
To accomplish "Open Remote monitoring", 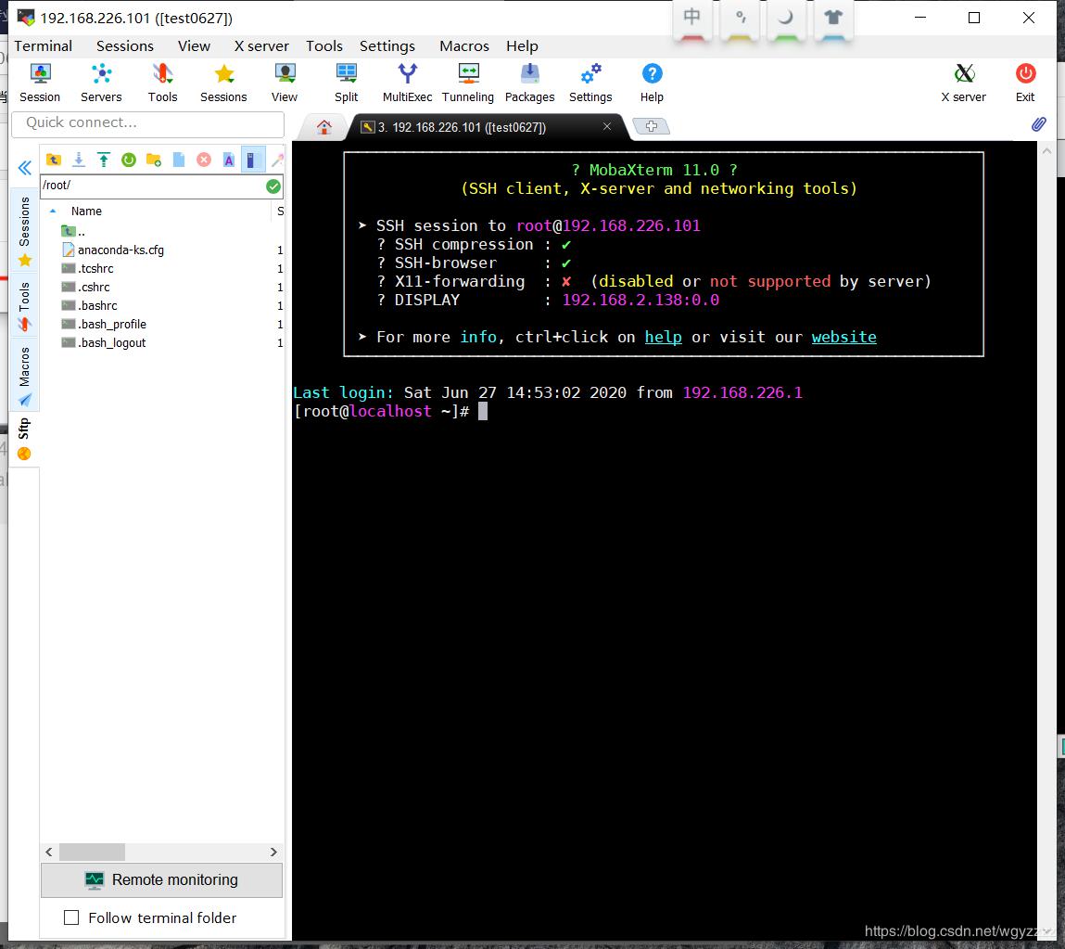I will click(x=161, y=879).
